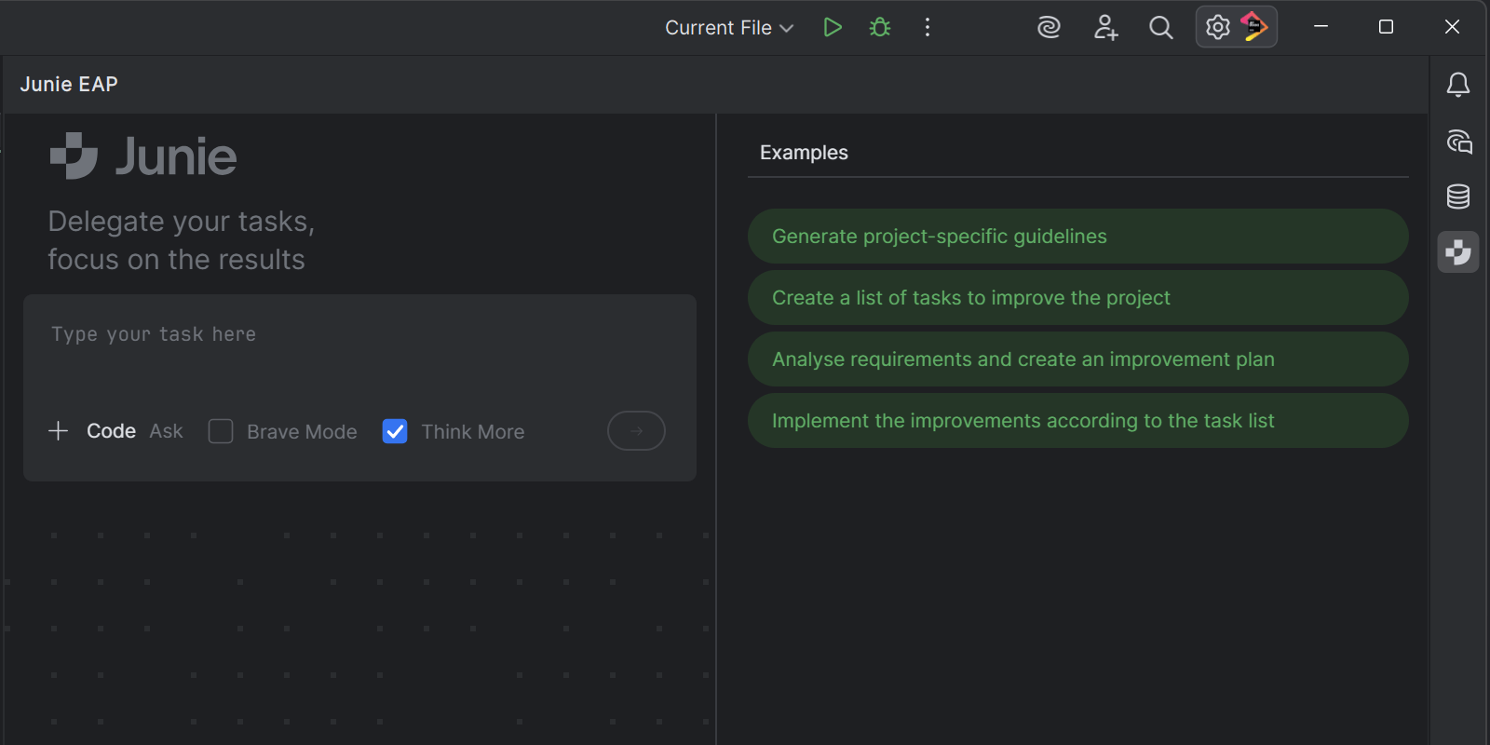
Task: Open the Database tool window
Action: coord(1458,196)
